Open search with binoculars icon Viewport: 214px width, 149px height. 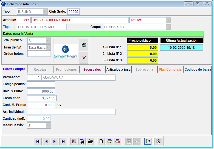(x=82, y=141)
